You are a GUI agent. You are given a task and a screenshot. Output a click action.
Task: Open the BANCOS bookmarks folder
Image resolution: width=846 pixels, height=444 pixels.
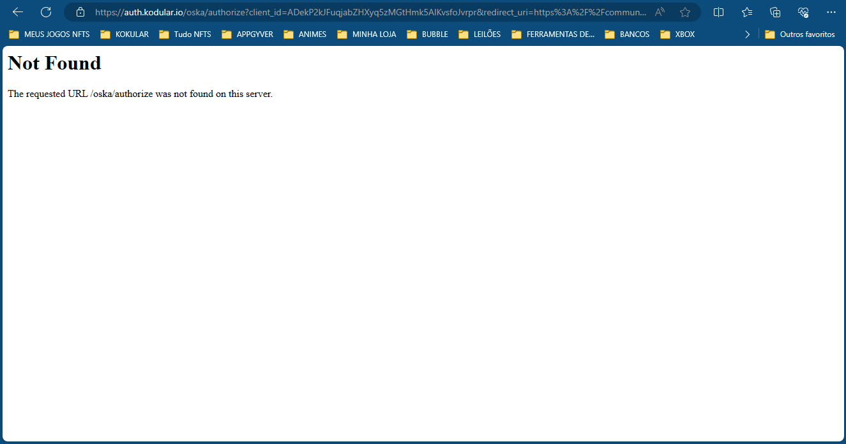[x=628, y=34]
